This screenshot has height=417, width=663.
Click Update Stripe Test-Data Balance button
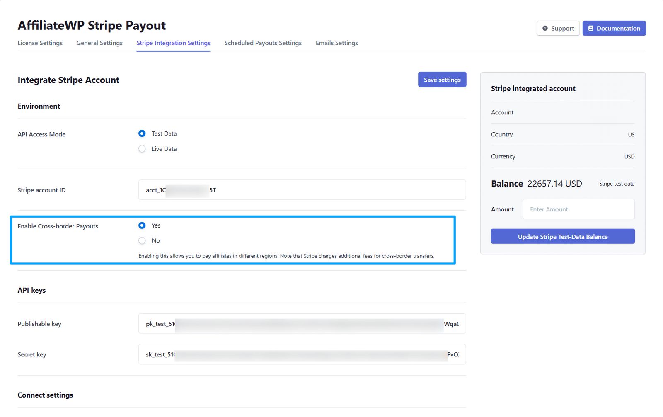(x=563, y=237)
